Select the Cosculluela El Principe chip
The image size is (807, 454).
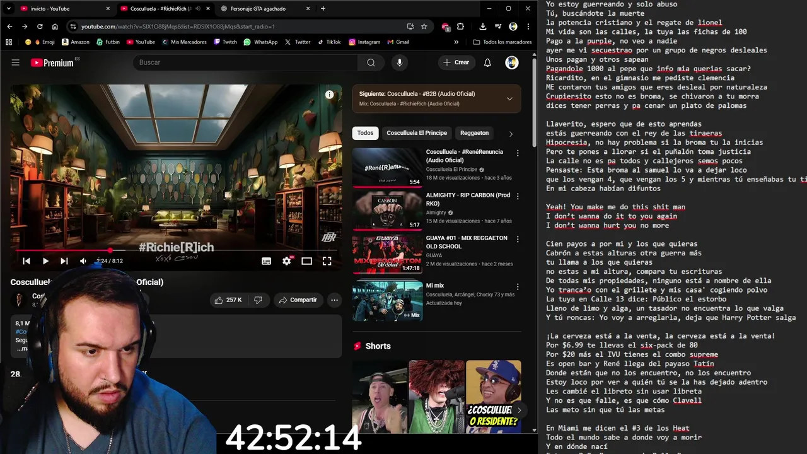pyautogui.click(x=417, y=133)
